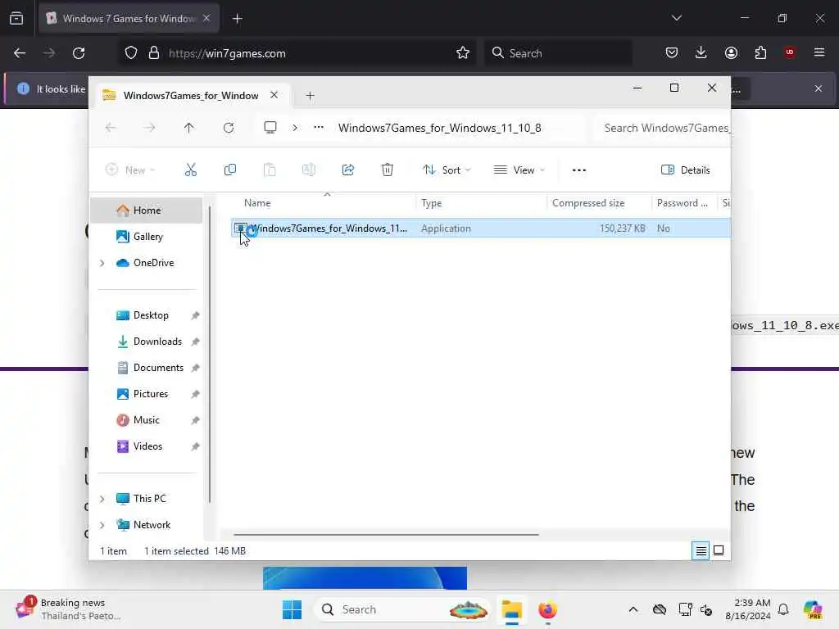Click the Search Windows7Games field in Explorer
Image resolution: width=839 pixels, height=629 pixels.
pyautogui.click(x=662, y=128)
